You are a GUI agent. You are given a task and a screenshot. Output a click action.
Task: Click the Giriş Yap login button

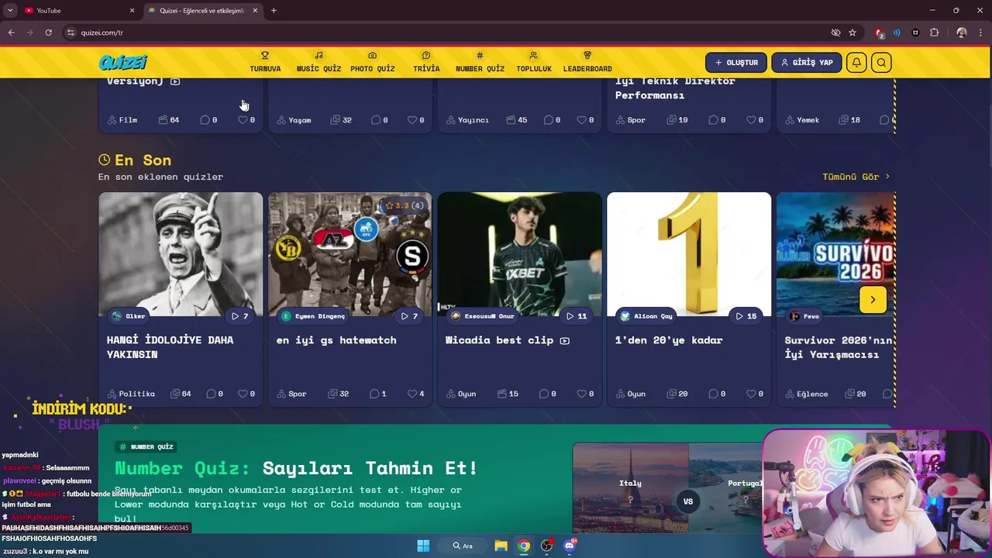click(x=807, y=63)
